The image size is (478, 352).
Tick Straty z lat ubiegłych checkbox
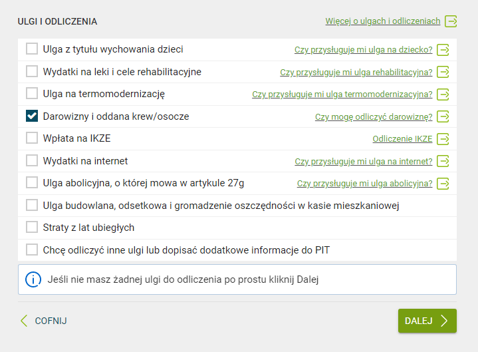tap(32, 228)
